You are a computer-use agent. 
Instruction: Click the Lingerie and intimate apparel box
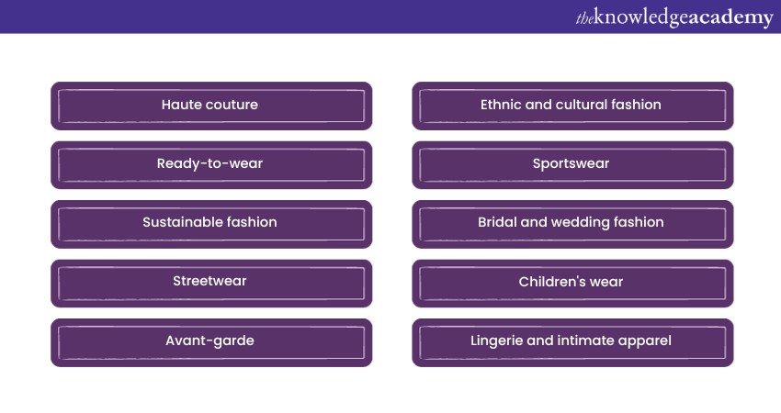(x=572, y=341)
